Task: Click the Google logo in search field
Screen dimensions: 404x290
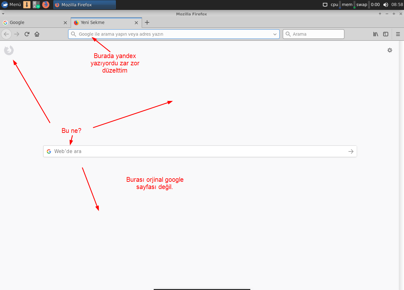Action: (49, 151)
